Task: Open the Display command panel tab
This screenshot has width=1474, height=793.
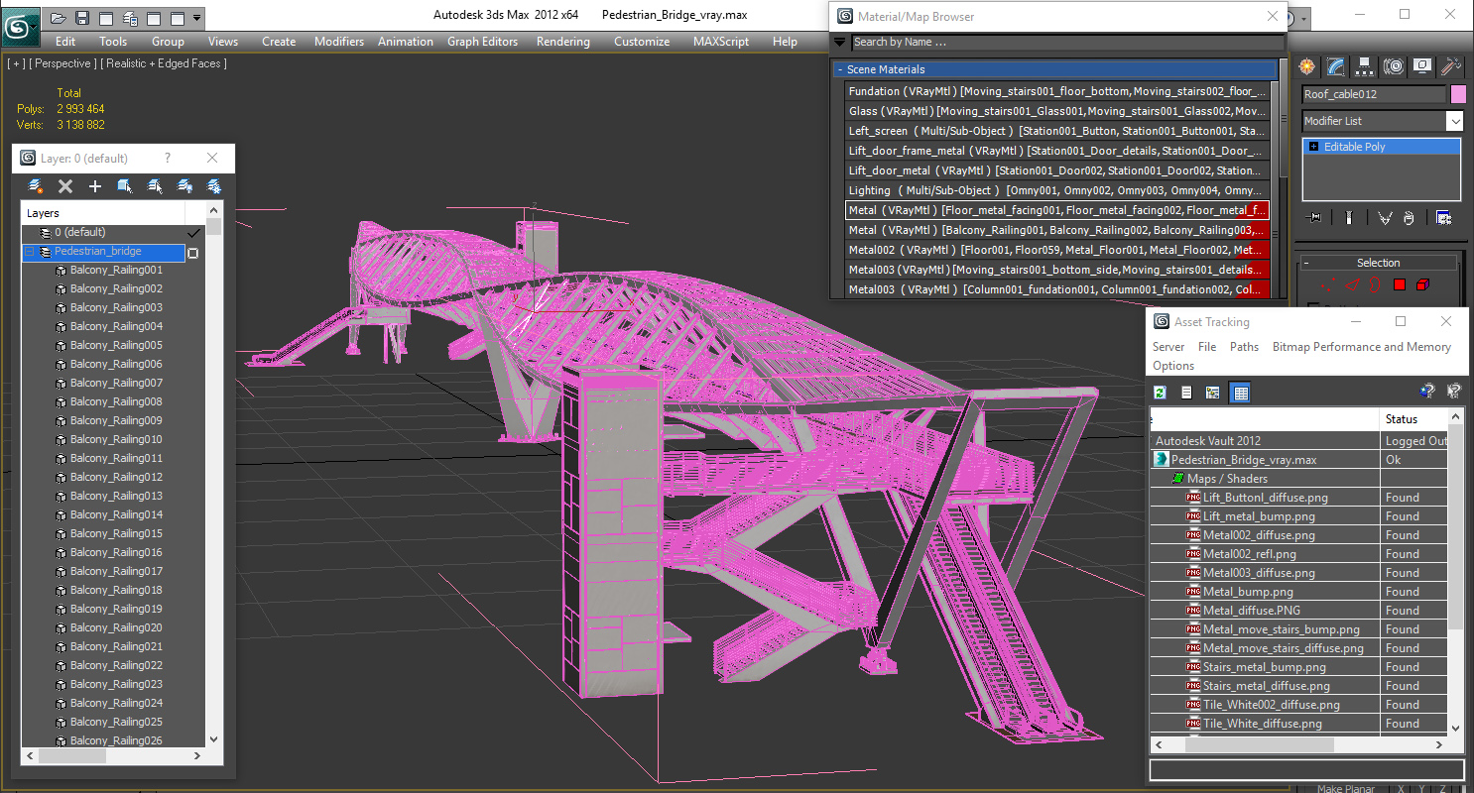Action: point(1422,66)
